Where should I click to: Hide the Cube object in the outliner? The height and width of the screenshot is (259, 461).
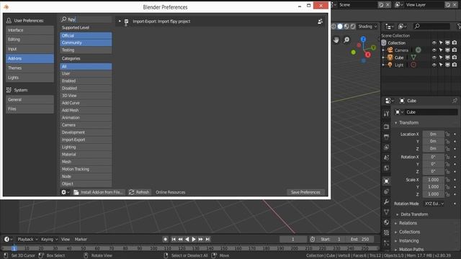pyautogui.click(x=434, y=58)
